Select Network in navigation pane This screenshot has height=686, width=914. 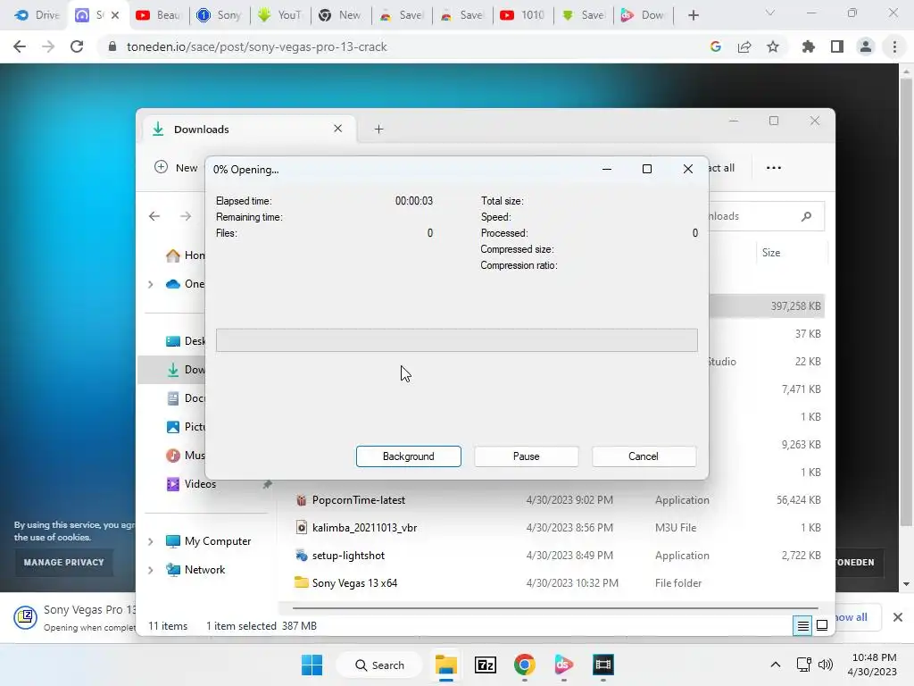(x=204, y=570)
